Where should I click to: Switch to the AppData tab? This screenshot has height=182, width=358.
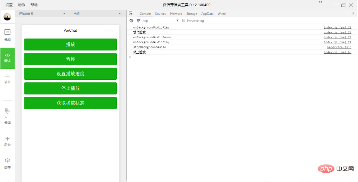(x=207, y=13)
